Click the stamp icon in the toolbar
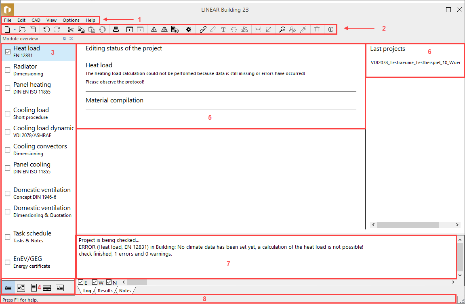The width and height of the screenshot is (465, 304). point(116,29)
